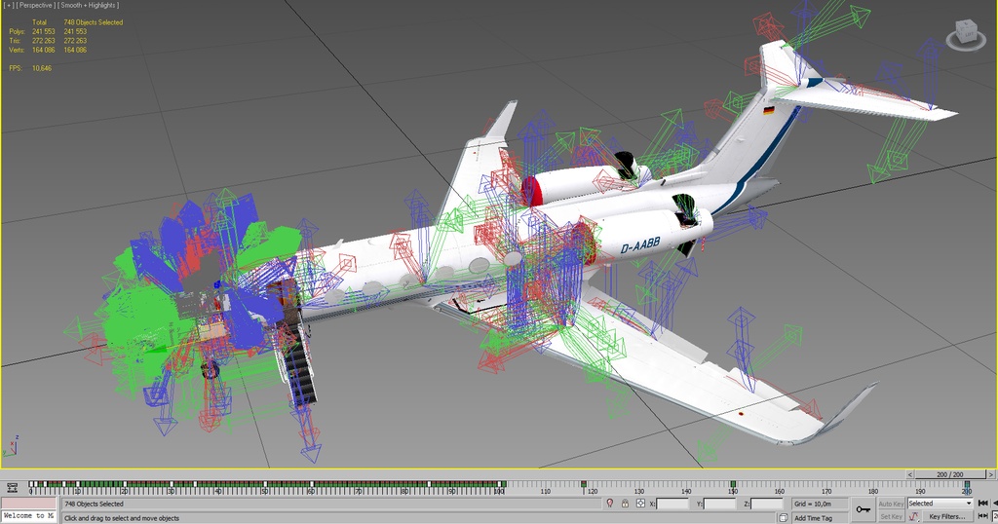Click the Isolate Selection lightbulb icon
This screenshot has width=998, height=524.
coord(609,504)
